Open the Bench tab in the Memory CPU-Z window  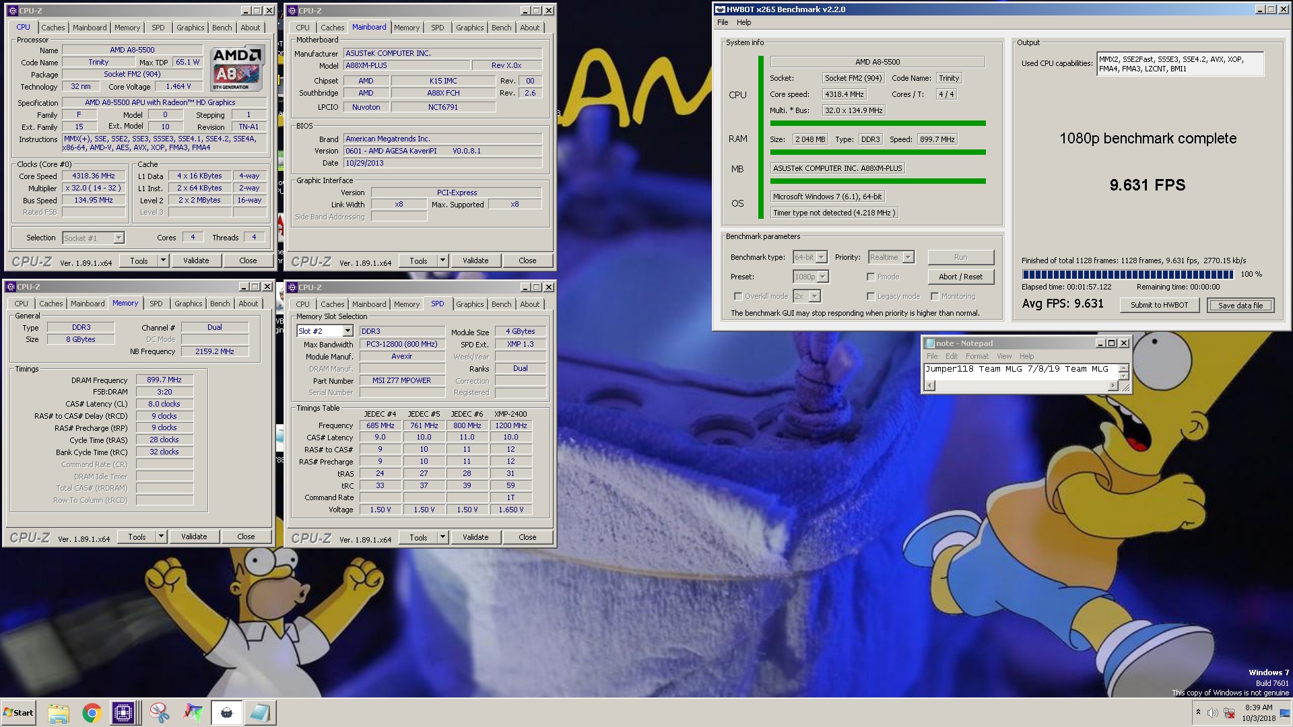(220, 304)
